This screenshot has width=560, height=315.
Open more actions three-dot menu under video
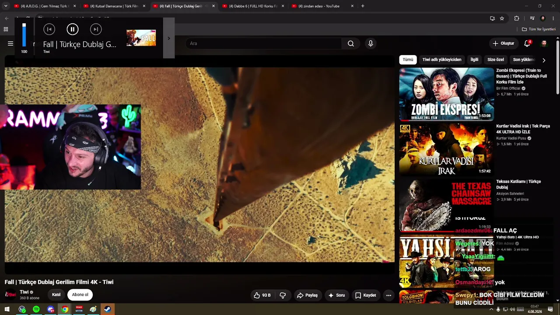388,295
